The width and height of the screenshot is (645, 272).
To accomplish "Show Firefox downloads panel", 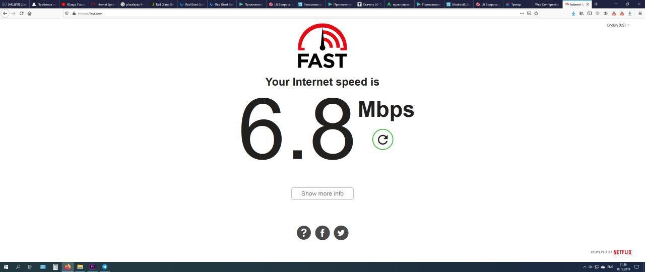I will tap(573, 14).
